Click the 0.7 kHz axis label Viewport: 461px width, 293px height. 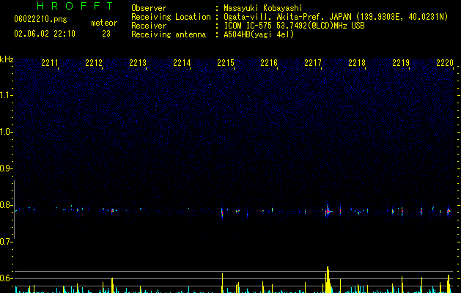point(7,242)
